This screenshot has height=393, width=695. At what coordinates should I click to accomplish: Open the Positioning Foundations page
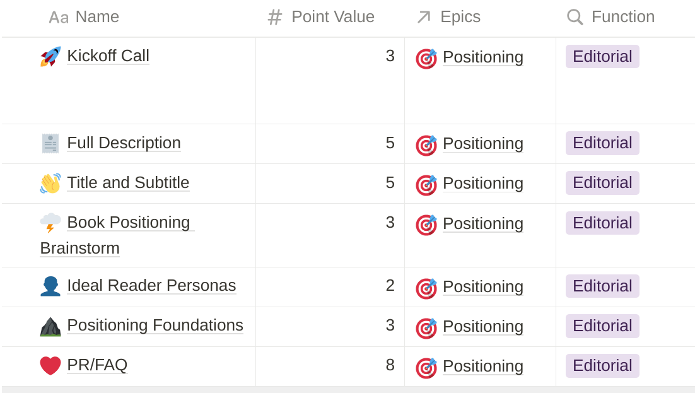[155, 325]
